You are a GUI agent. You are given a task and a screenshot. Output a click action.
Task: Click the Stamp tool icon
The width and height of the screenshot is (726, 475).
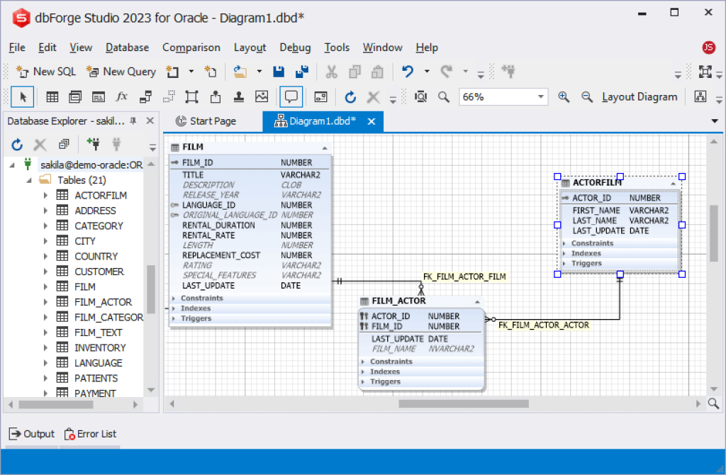[240, 96]
